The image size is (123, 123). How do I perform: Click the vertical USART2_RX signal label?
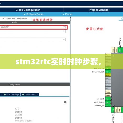click(113, 118)
